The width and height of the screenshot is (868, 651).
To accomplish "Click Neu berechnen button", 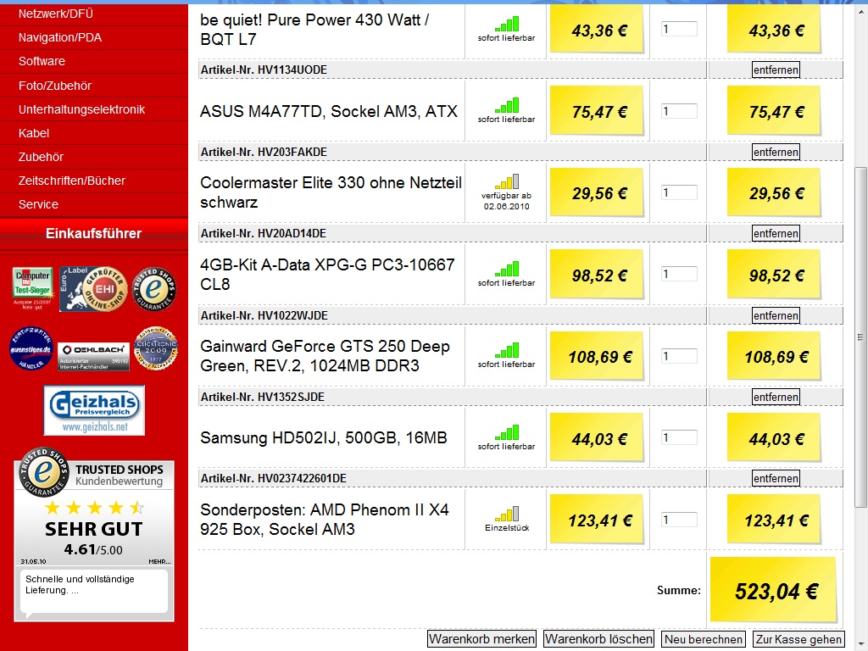I will (703, 639).
